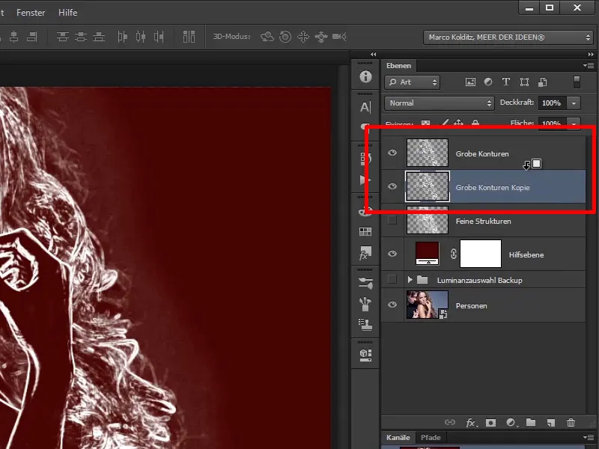599x449 pixels.
Task: Collapse the icon panel column double-arrow
Action: pos(373,54)
